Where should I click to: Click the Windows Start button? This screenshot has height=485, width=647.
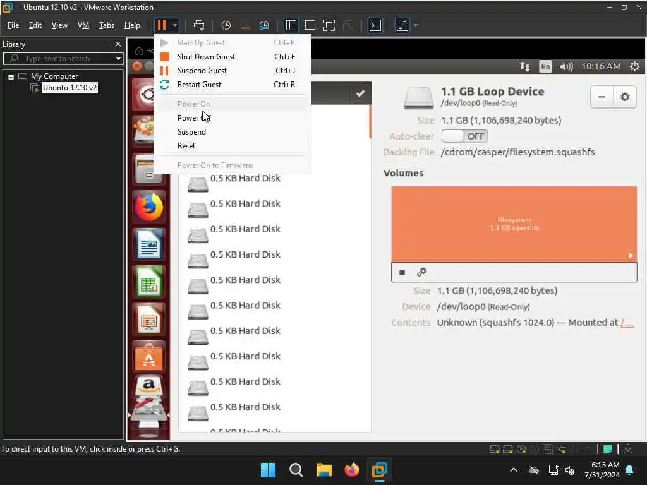(268, 470)
